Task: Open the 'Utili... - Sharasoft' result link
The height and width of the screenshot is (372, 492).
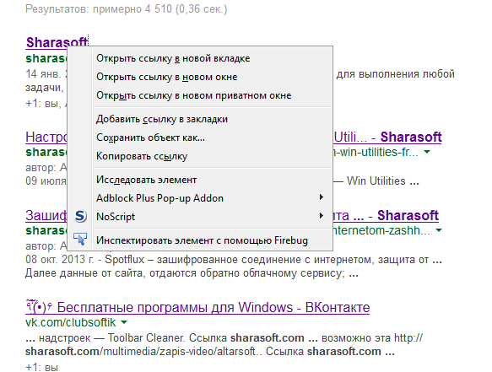Action: (387, 137)
